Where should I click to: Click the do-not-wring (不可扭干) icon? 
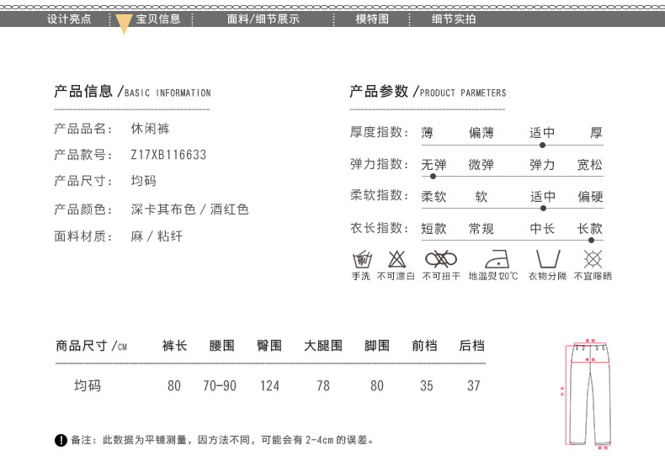point(441,258)
